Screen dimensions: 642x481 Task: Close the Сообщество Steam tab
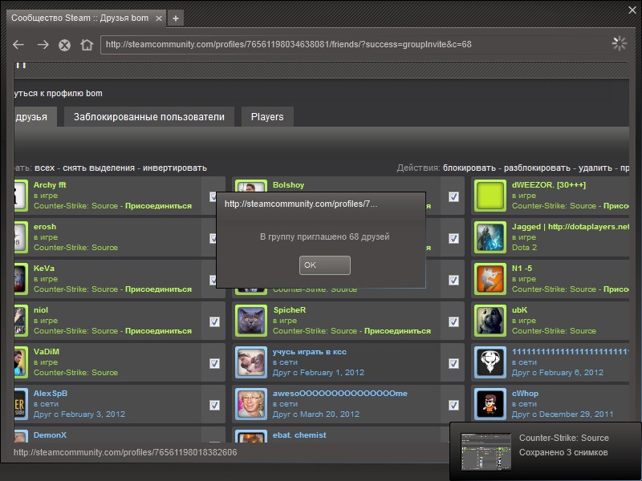pyautogui.click(x=159, y=18)
